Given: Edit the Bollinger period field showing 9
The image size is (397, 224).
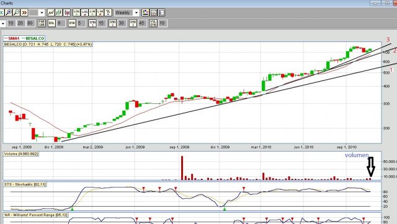Looking at the screenshot, I should [61, 24].
